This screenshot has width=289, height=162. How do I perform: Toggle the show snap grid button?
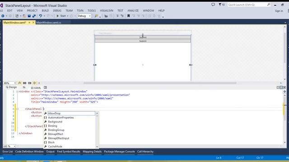click(24, 83)
